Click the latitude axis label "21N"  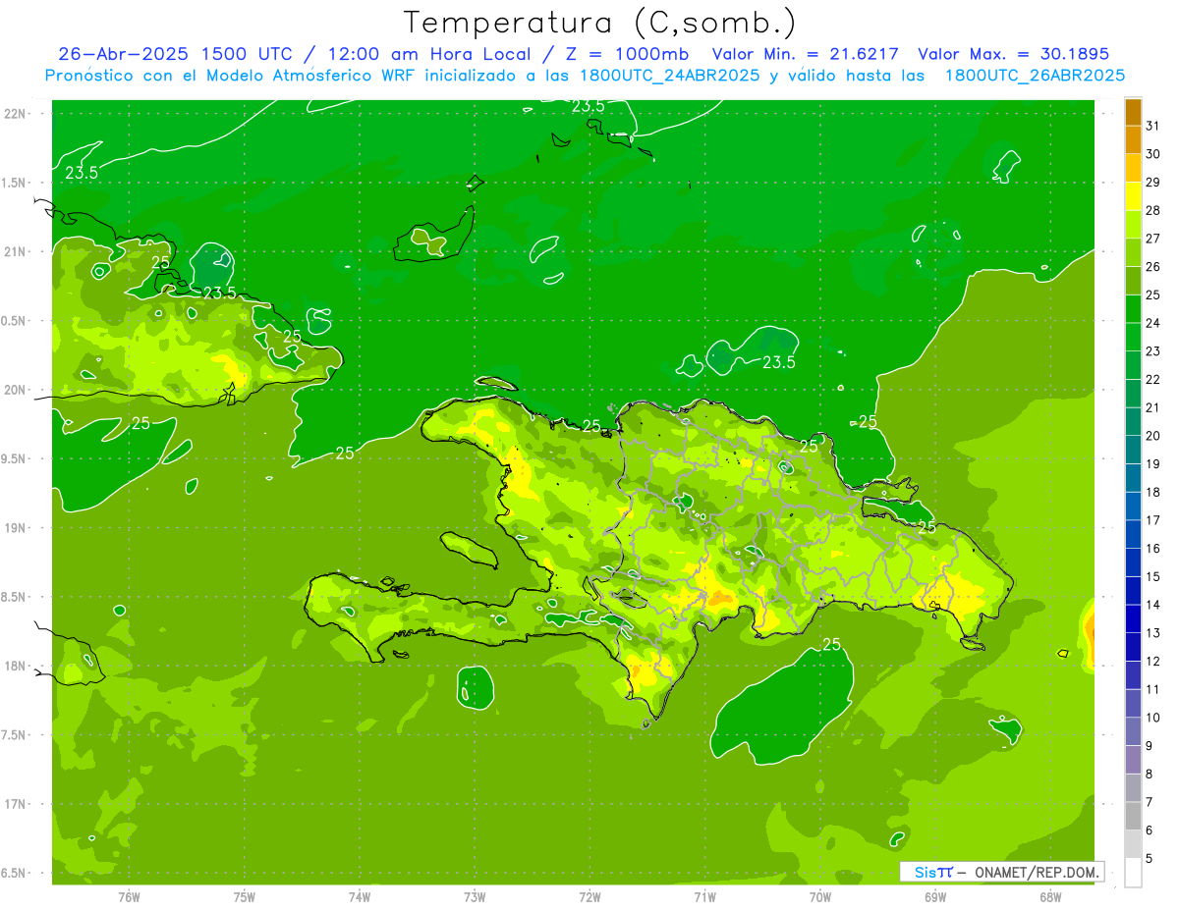tap(16, 251)
